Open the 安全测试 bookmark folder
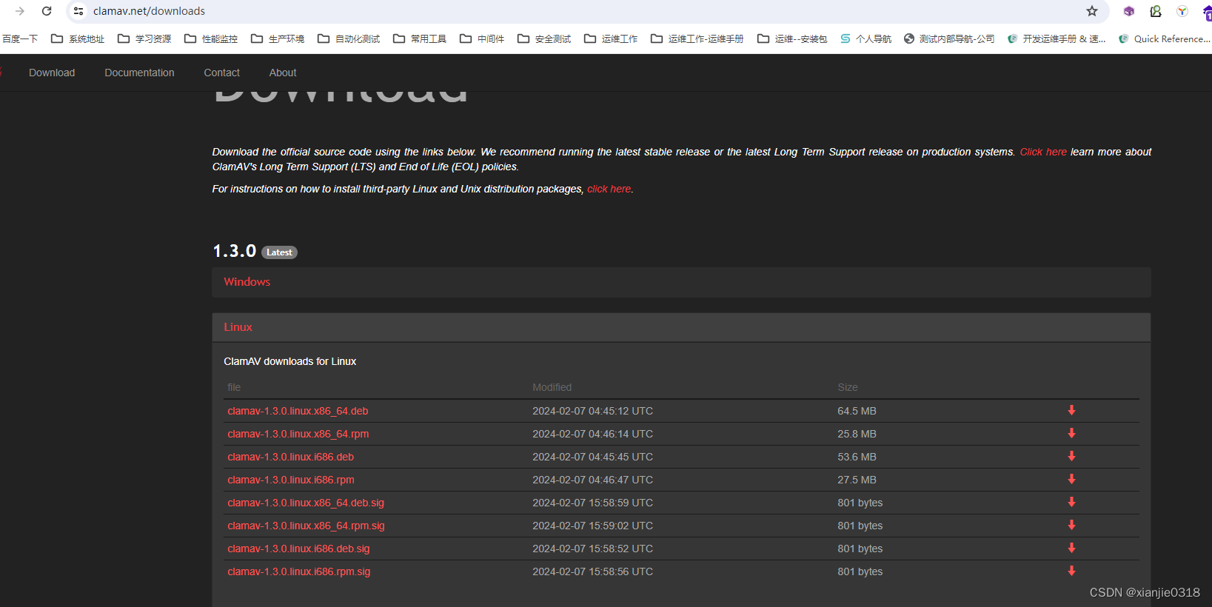Screen dimensions: 1212x607 [x=544, y=38]
